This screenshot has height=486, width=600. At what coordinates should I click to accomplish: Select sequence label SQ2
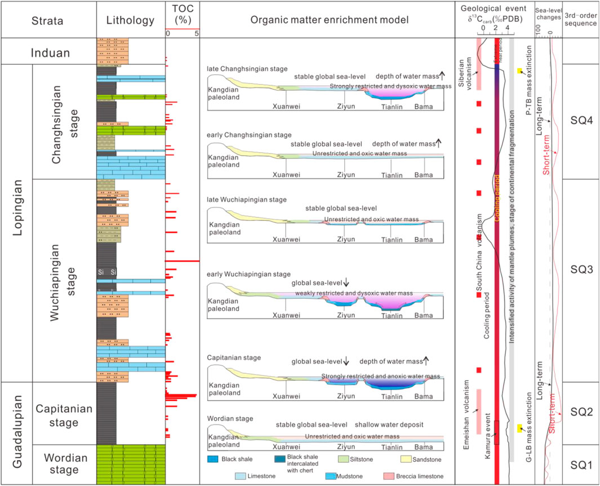(581, 412)
